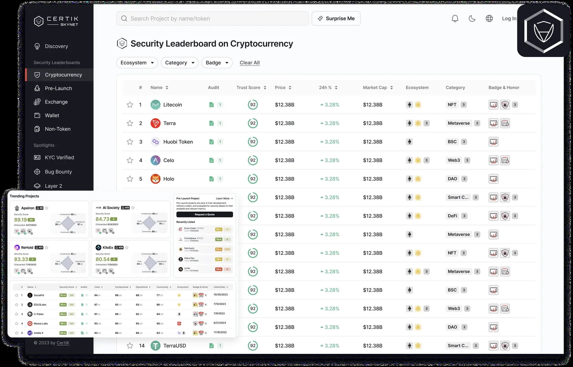Click the Litecoin project icon
Viewport: 573px width, 367px height.
coord(155,105)
